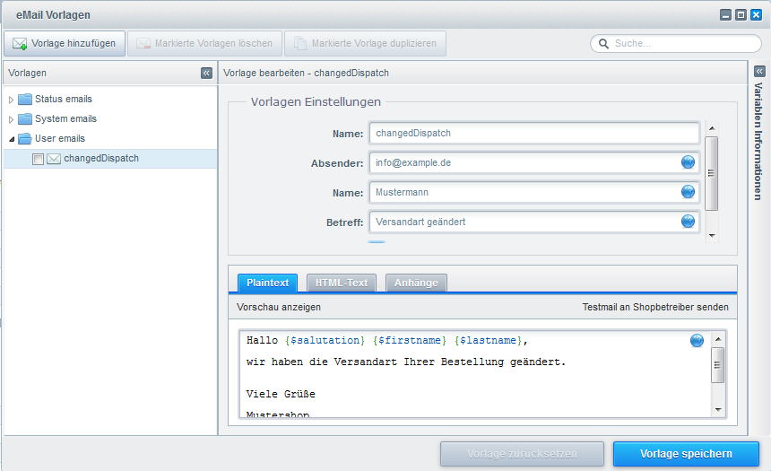Click the User emails folder icon
The height and width of the screenshot is (471, 771).
click(x=25, y=139)
